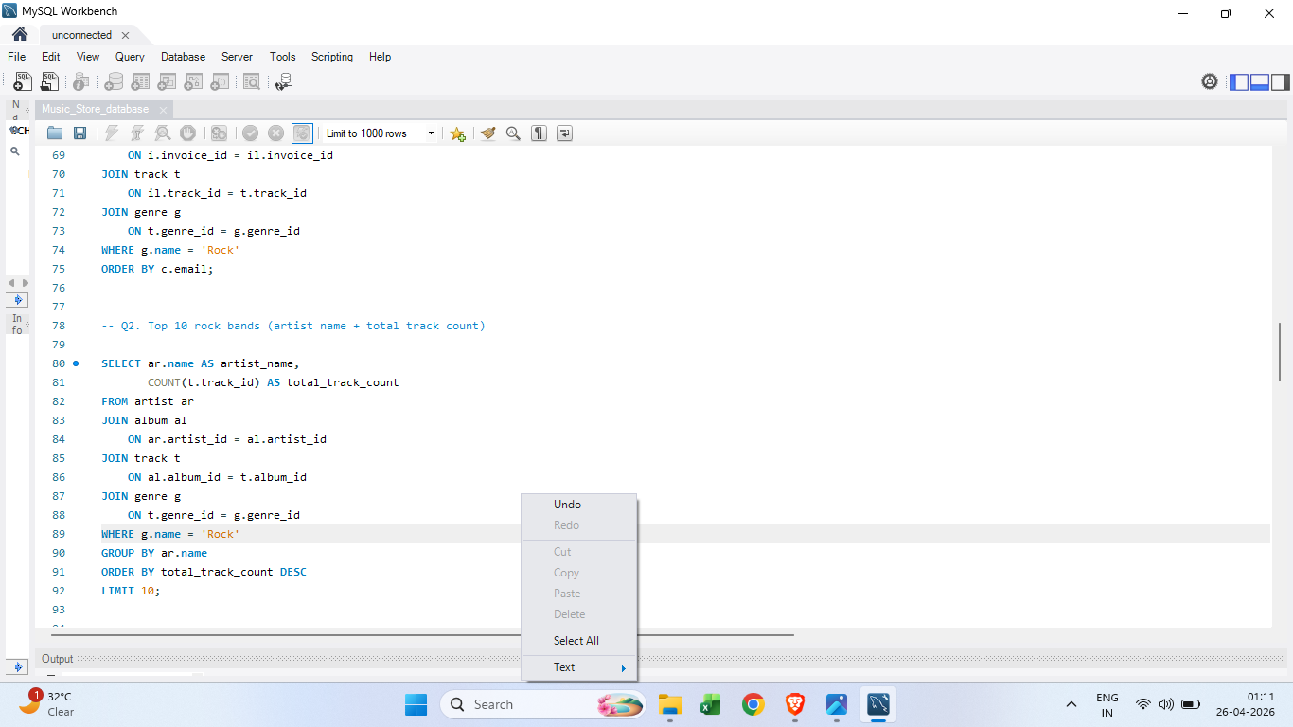Save snippet with star icon
The width and height of the screenshot is (1293, 727).
pos(457,133)
